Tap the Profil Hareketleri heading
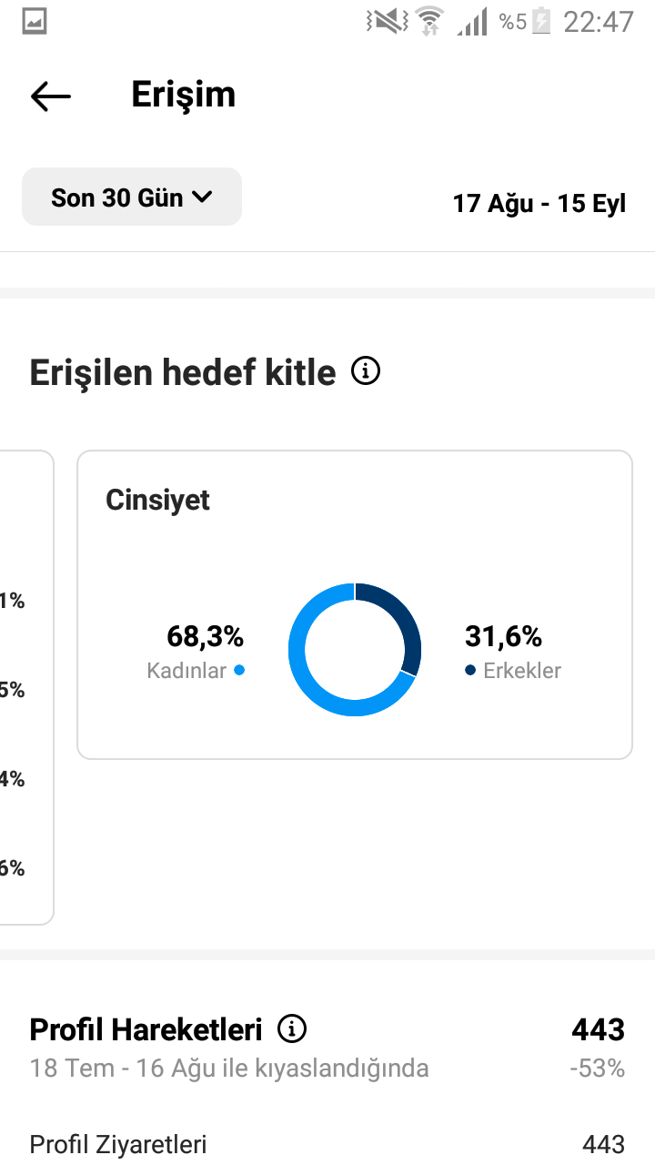This screenshot has height=1165, width=655. tap(146, 1029)
